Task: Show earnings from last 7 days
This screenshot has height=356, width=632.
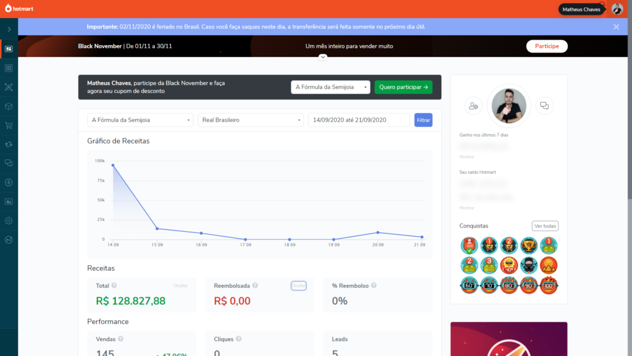Action: [467, 156]
